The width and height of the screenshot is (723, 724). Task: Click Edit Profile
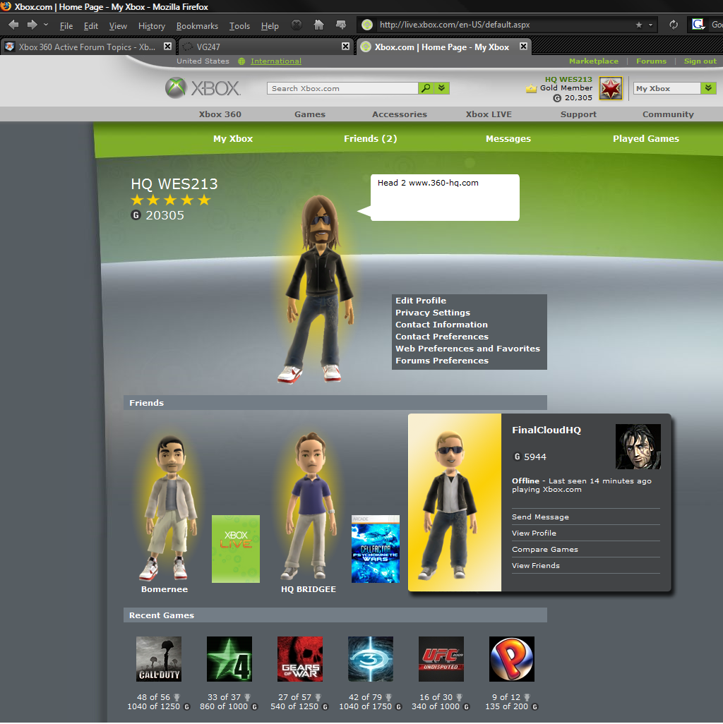pyautogui.click(x=420, y=301)
